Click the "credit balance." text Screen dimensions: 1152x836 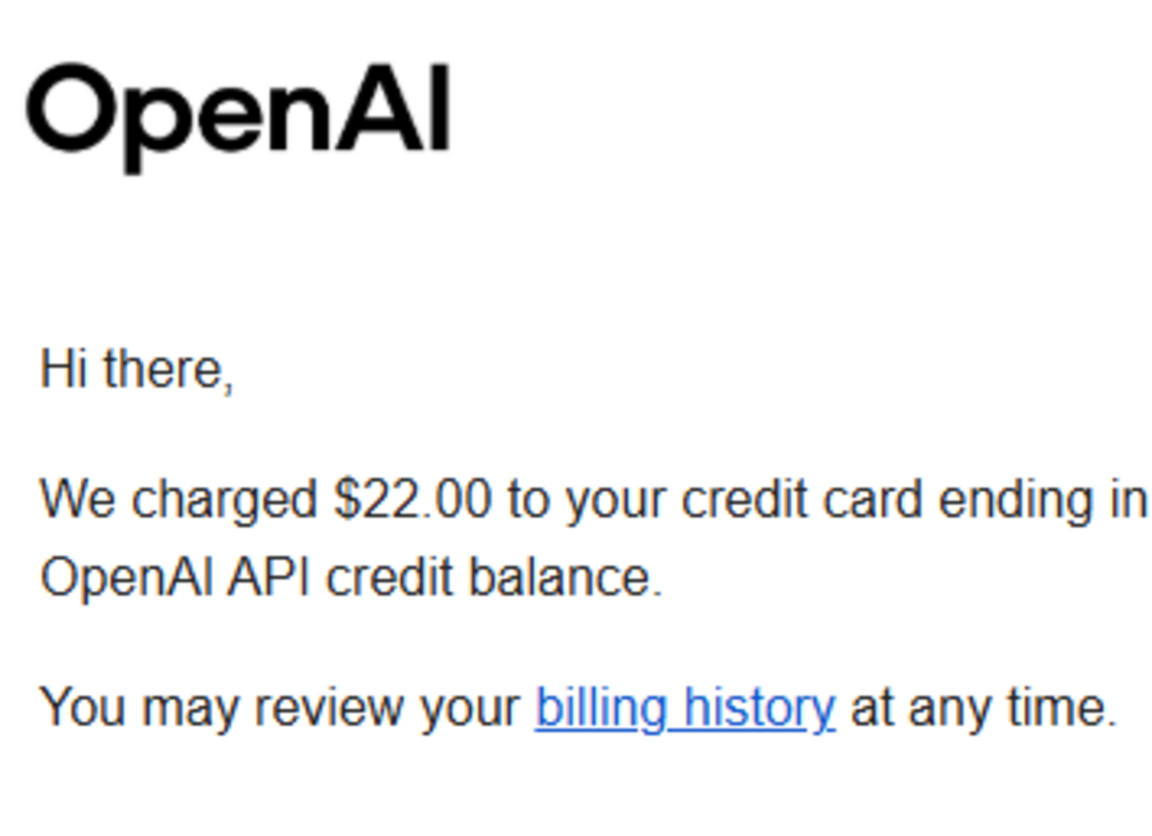coord(494,578)
